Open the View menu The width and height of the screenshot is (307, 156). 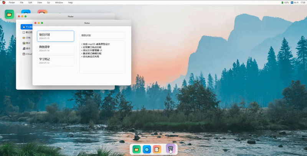pos(40,2)
